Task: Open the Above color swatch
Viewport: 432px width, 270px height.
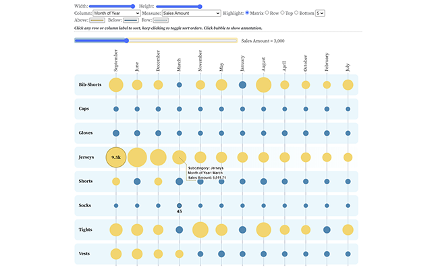Action: point(97,20)
